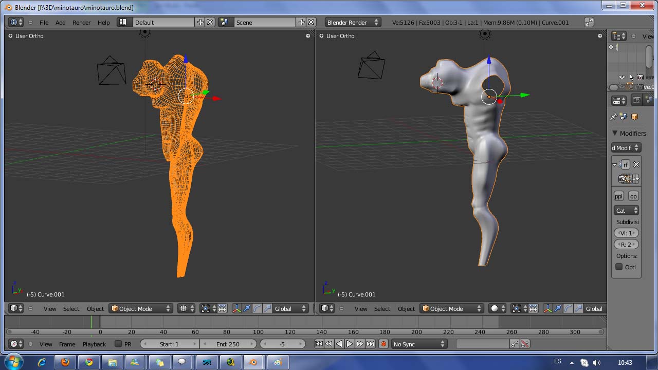Open the pivot point selector in right viewport
Viewport: 658px width, 370px height.
(x=519, y=309)
